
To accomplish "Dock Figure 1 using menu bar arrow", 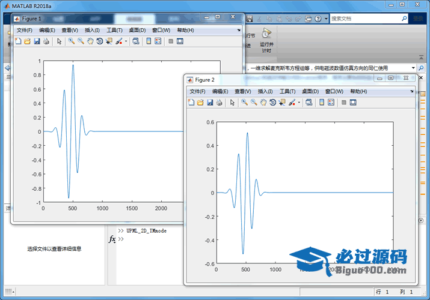I will [x=239, y=30].
